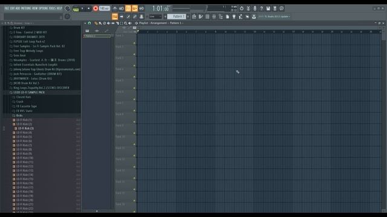Click the transport Stop button
387x217 pixels.
(89, 8)
